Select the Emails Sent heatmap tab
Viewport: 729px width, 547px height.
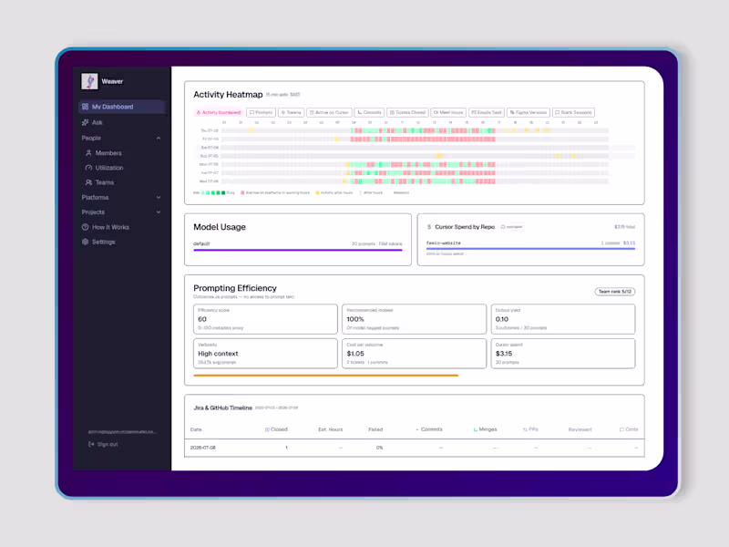coord(487,112)
